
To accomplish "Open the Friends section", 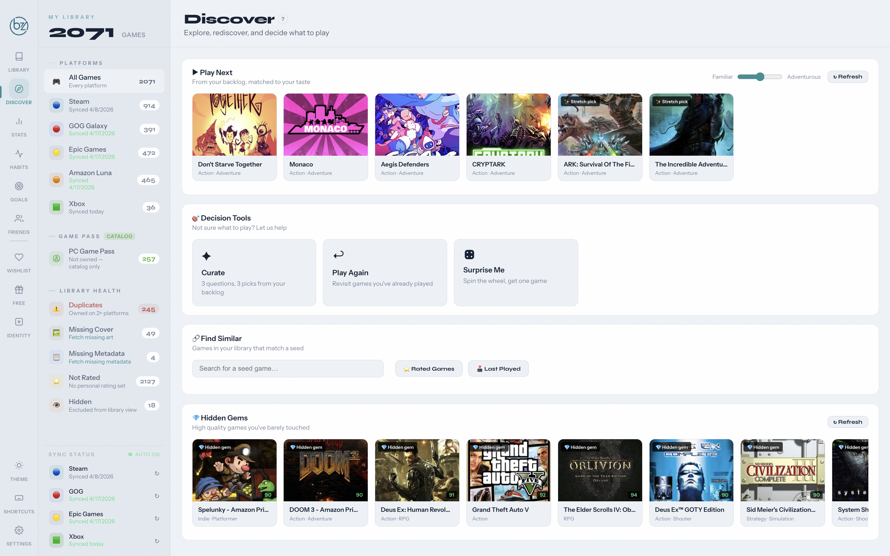I will [x=19, y=224].
